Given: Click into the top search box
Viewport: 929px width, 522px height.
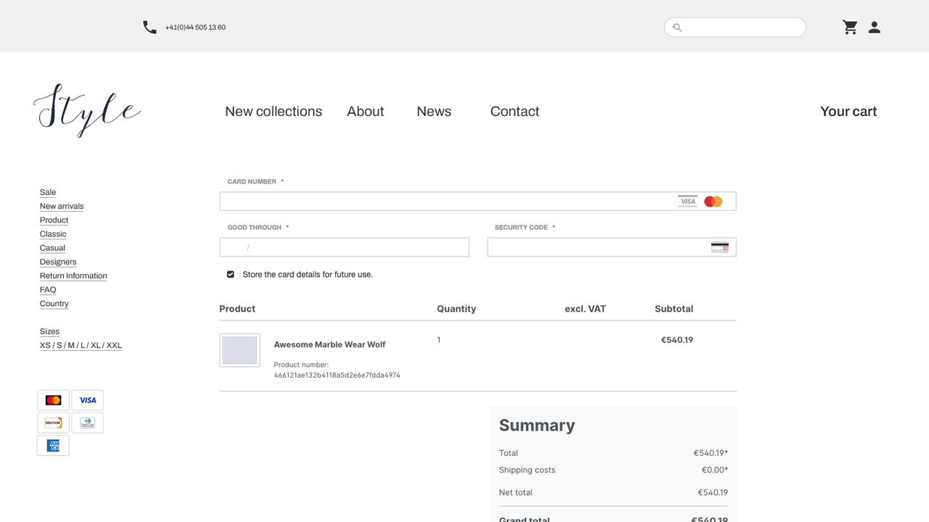Looking at the screenshot, I should (735, 28).
